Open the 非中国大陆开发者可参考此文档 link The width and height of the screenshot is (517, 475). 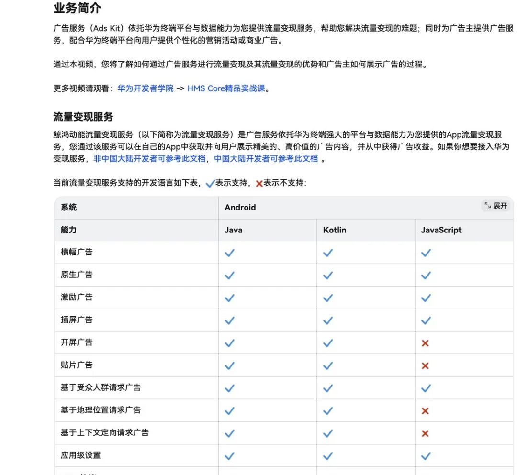(149, 159)
